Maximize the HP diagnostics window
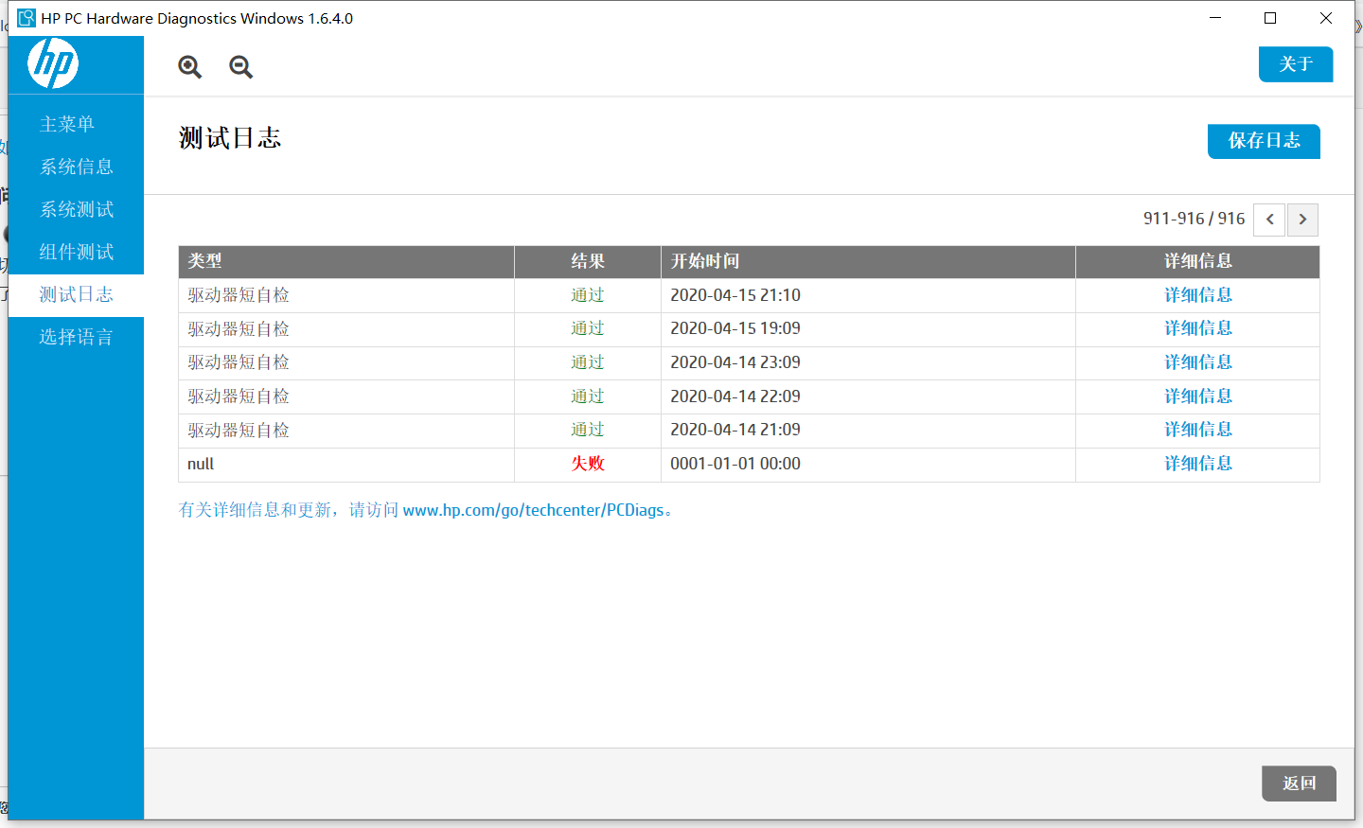1363x828 pixels. click(x=1270, y=18)
